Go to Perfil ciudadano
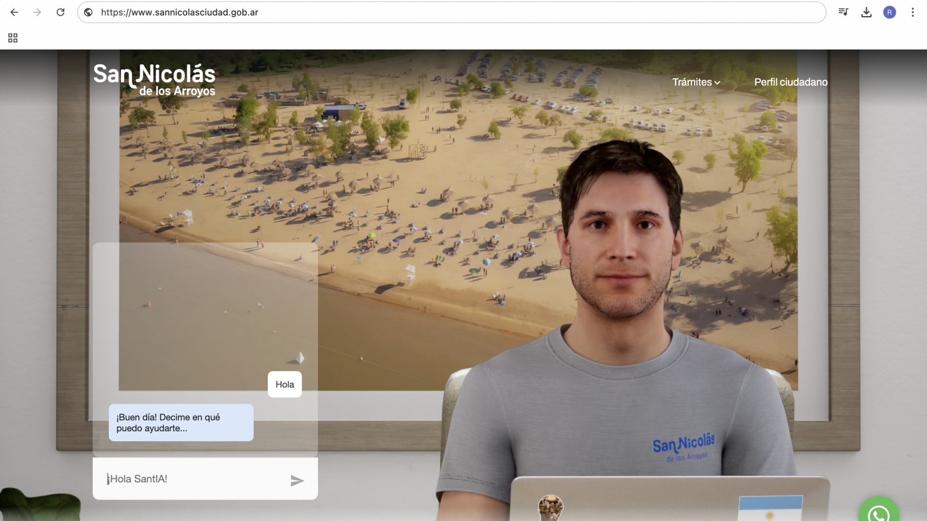927x521 pixels. [790, 82]
